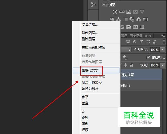Open the Layers panel flyout menu
Screen dimensions: 167x134
tap(163, 36)
